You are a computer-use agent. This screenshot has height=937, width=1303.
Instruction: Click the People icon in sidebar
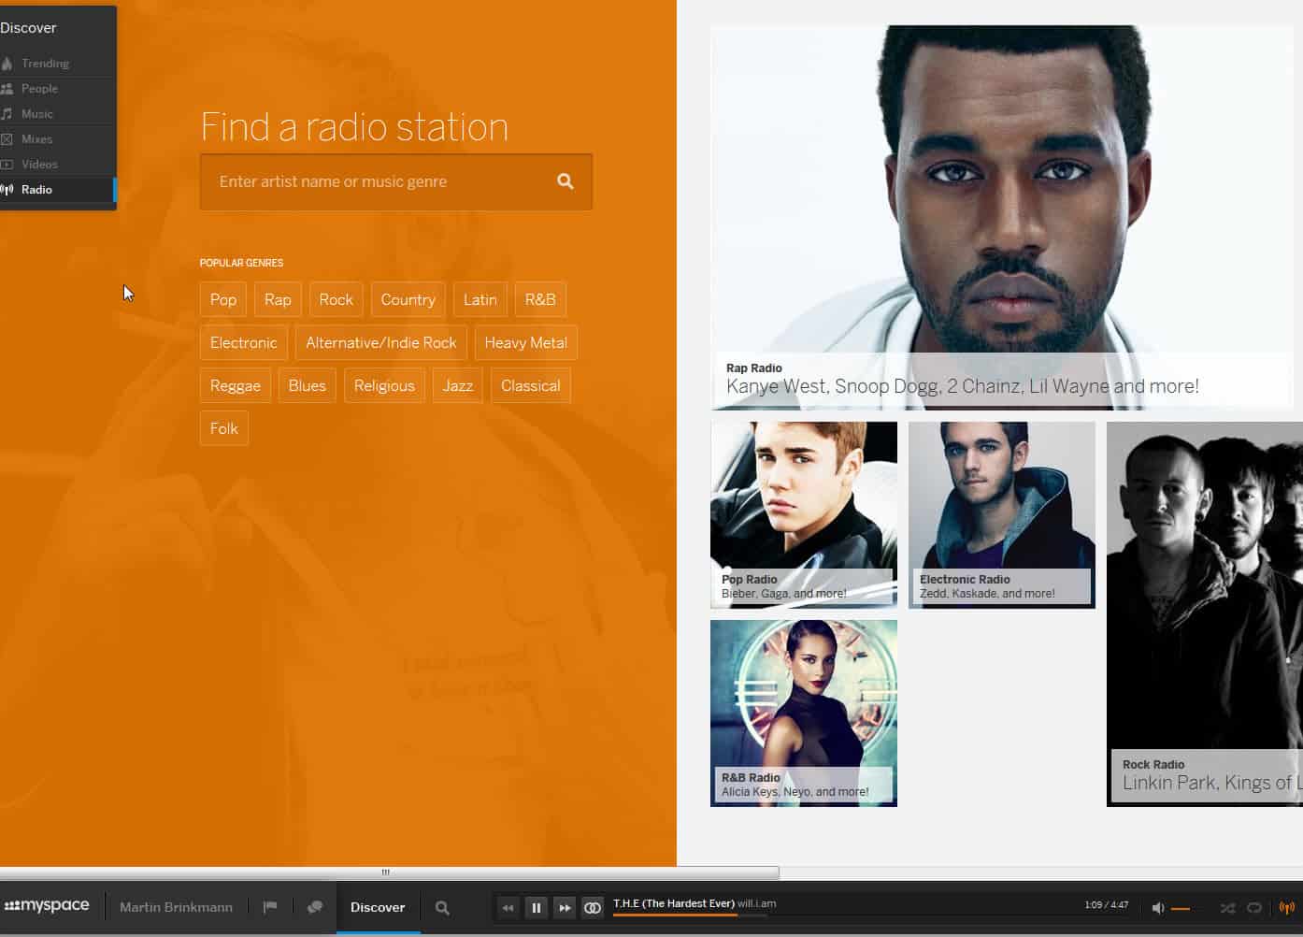pos(7,89)
